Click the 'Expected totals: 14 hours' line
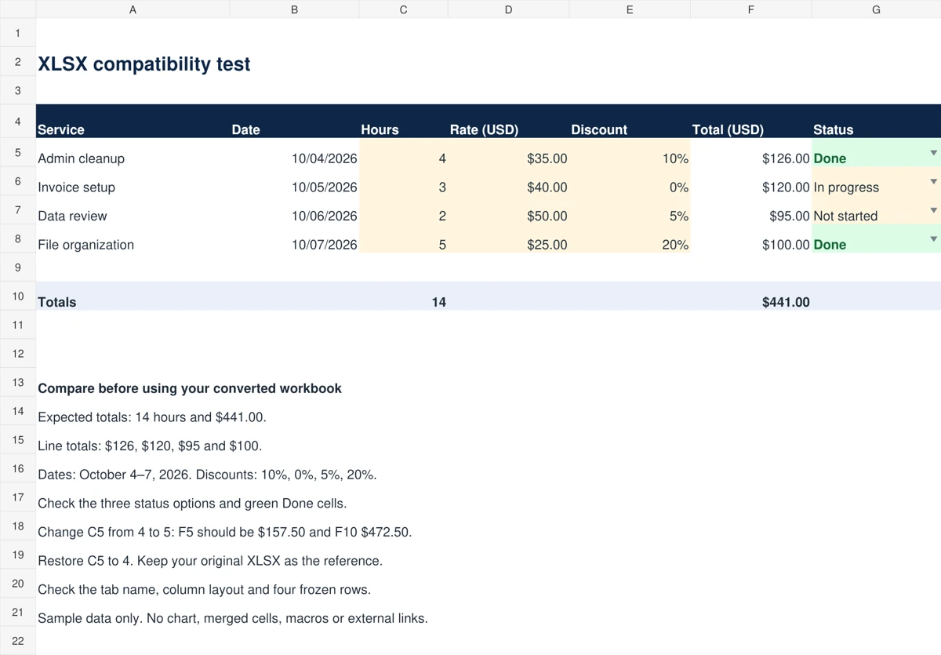Viewport: 941px width, 655px height. pos(152,417)
